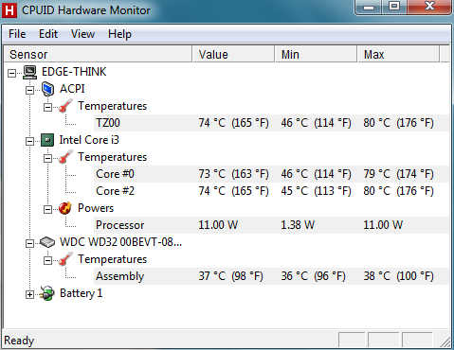Open the Help menu
454x350 pixels.
coord(119,34)
